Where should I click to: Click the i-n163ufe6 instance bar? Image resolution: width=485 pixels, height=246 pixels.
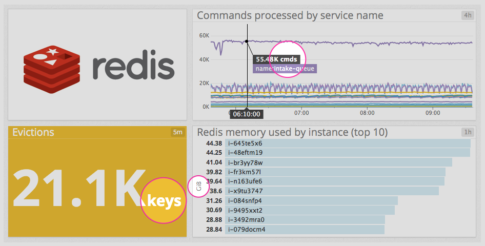click(x=335, y=181)
